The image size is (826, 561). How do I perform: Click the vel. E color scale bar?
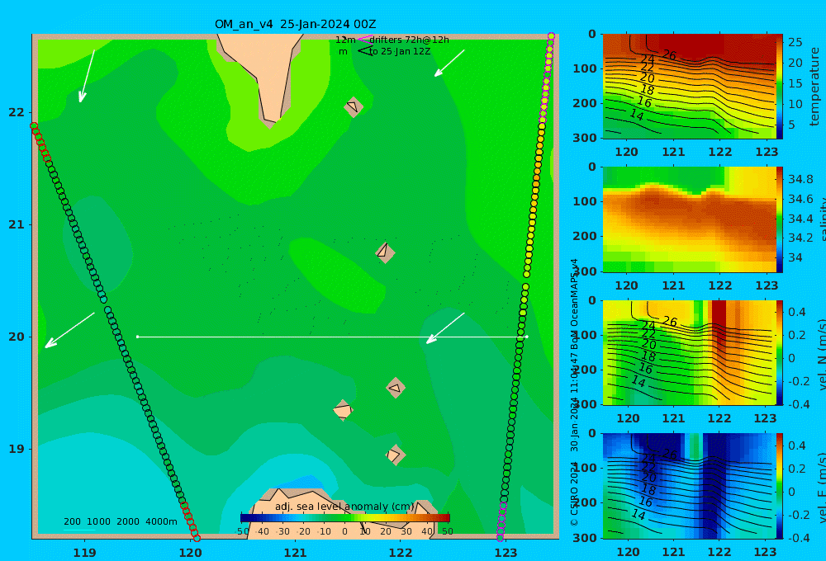tap(780, 486)
